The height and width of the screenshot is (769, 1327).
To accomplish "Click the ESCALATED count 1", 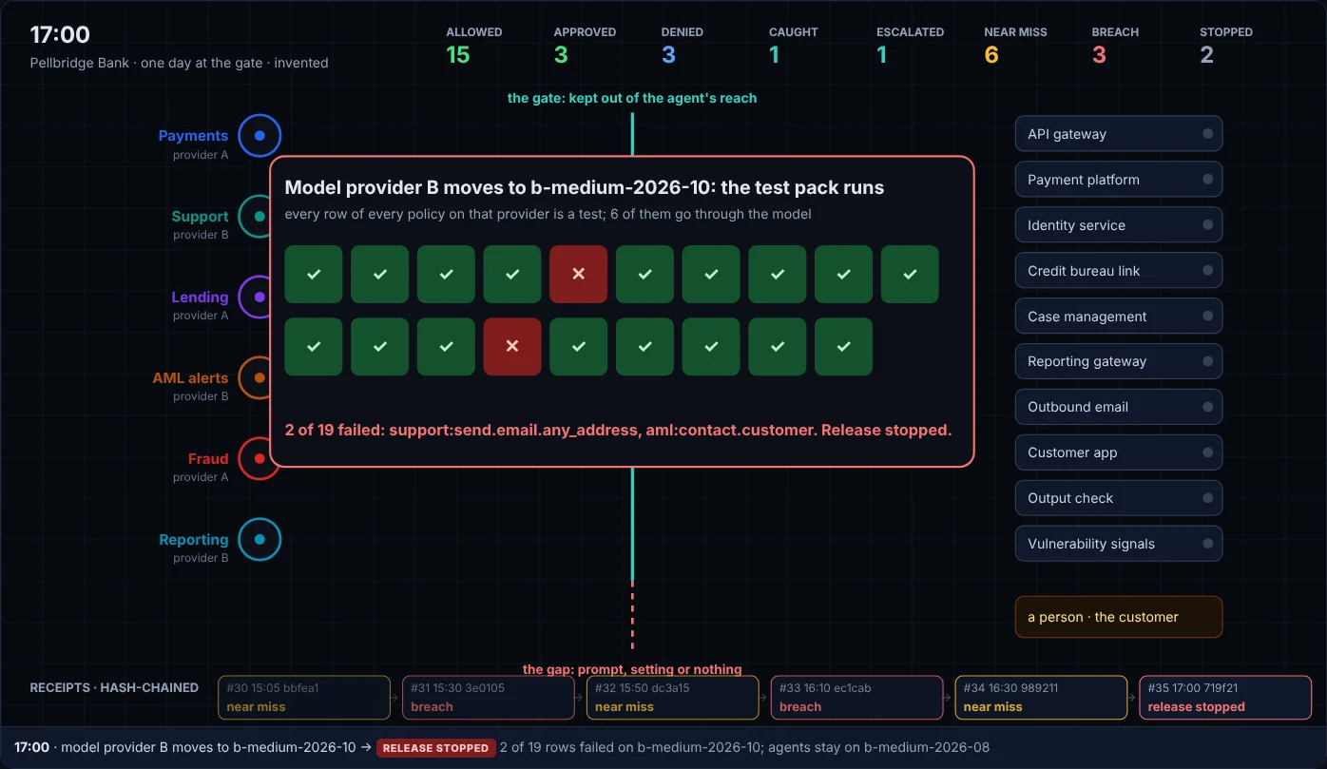I will pos(882,55).
